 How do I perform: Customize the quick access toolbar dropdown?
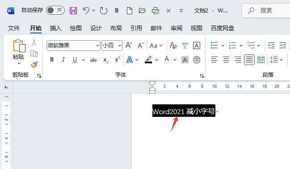click(x=181, y=11)
